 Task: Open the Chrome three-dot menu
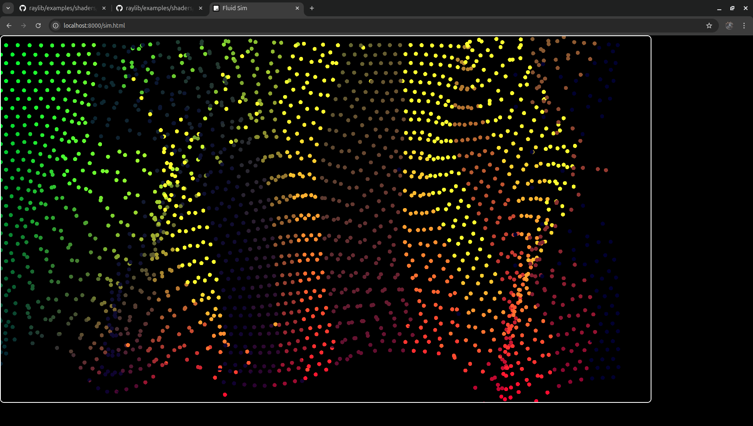click(x=744, y=26)
